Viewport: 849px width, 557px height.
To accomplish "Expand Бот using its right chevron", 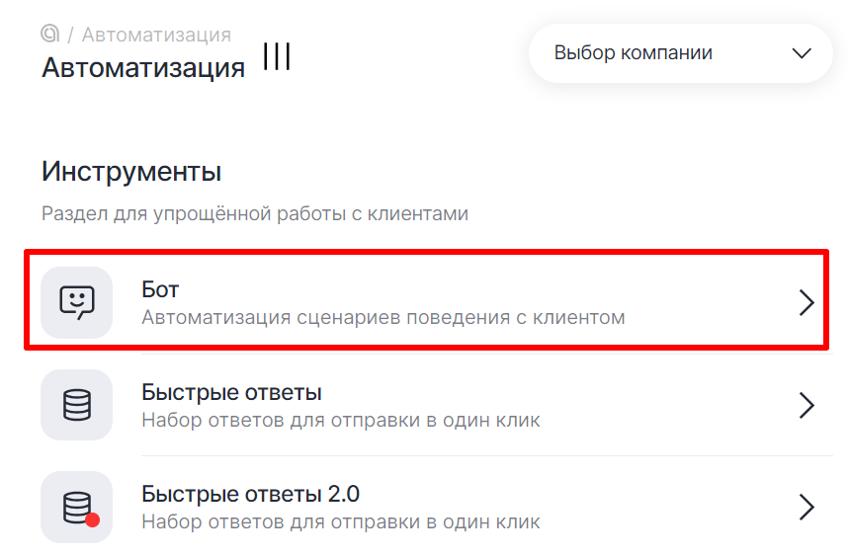I will click(807, 303).
